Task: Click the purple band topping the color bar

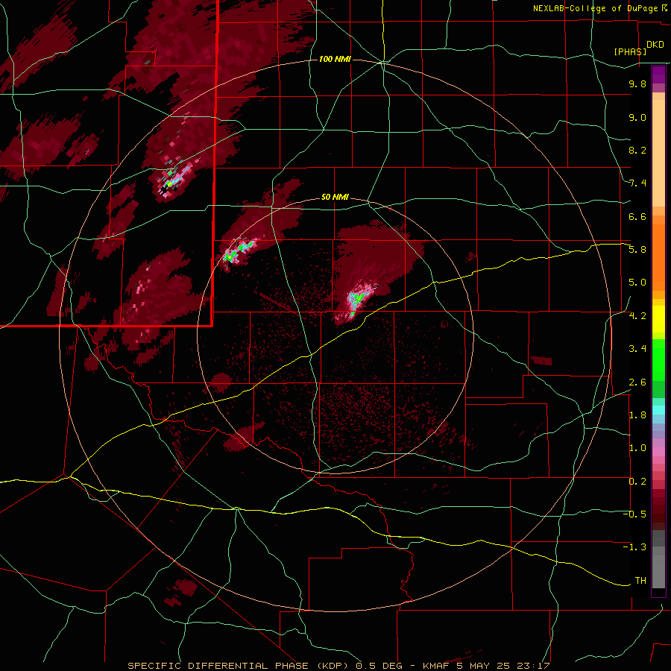Action: point(658,75)
